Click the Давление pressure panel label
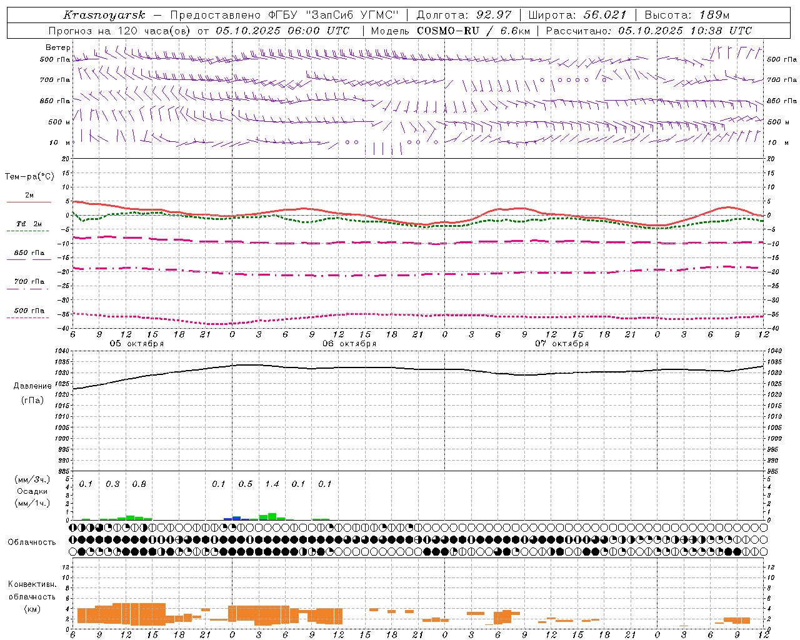This screenshot has width=800, height=640. 32,386
